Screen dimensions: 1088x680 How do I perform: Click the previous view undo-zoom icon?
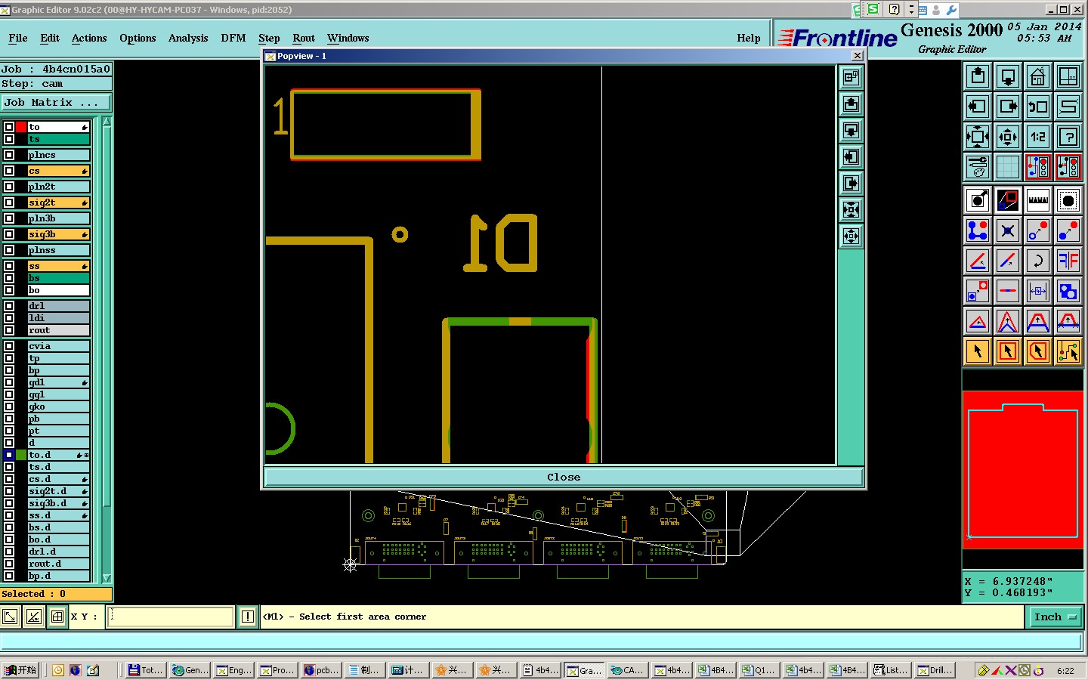pyautogui.click(x=1038, y=107)
